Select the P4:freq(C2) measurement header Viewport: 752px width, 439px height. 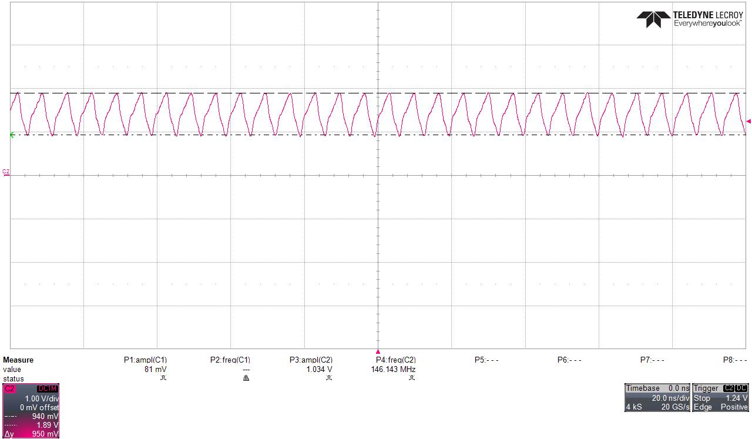(x=395, y=360)
